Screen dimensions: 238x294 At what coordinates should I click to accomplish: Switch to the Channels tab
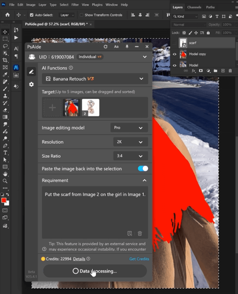coord(194,7)
